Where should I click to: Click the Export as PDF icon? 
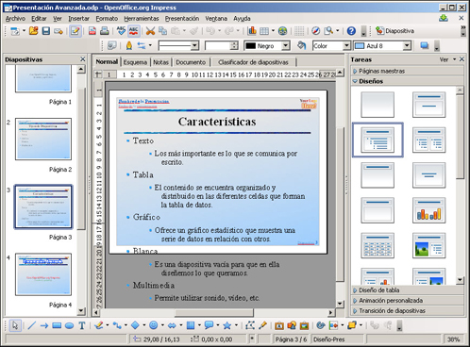(92, 31)
